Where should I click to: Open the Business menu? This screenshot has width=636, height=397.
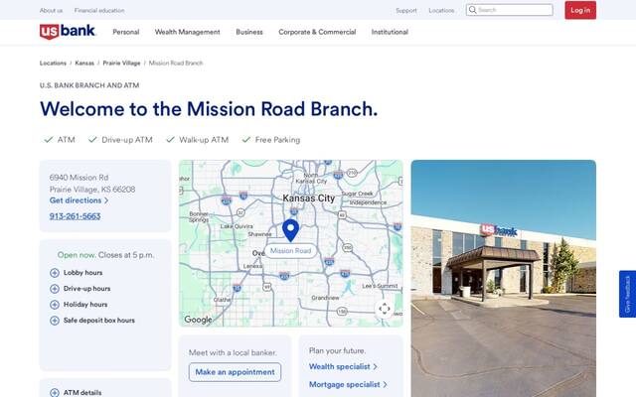pos(249,32)
